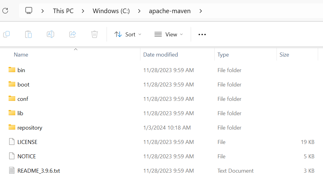
Task: Click the Copy toolbar icon
Action: [x=7, y=34]
